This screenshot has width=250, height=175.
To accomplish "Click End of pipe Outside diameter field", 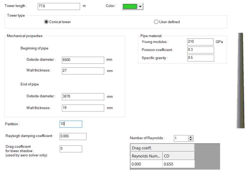I will [83, 97].
